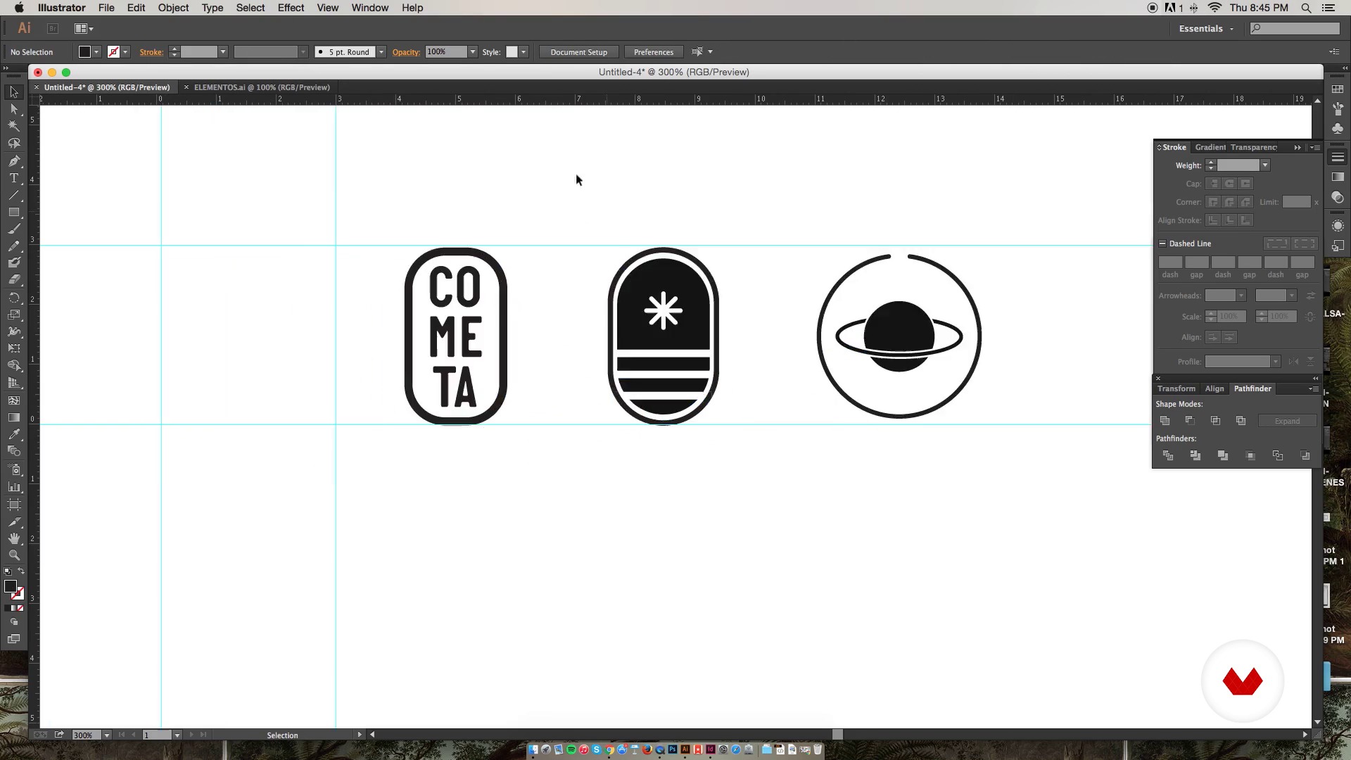Click the Document Setup button
Screen dimensions: 1351x760
(578, 52)
